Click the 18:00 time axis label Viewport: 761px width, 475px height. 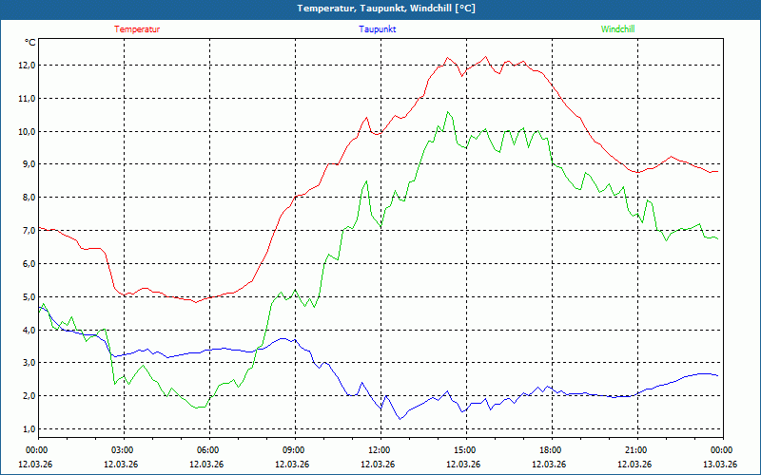(x=550, y=450)
